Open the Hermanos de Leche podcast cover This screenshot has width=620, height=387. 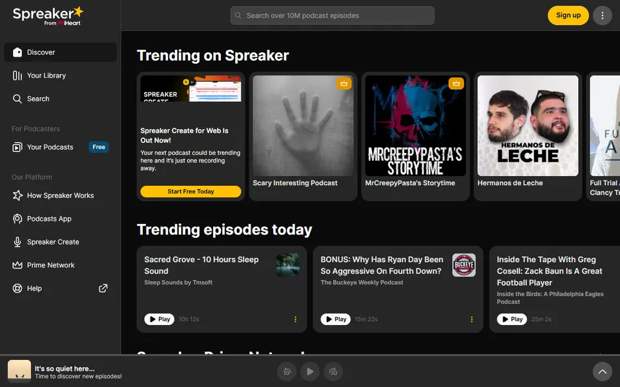coord(528,126)
